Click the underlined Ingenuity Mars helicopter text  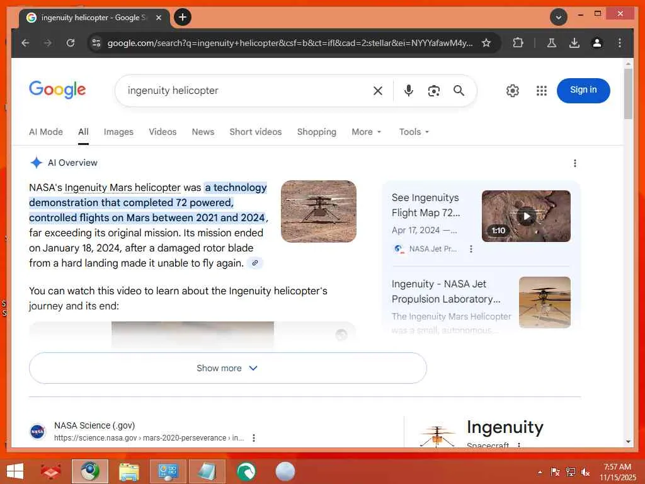(x=123, y=188)
